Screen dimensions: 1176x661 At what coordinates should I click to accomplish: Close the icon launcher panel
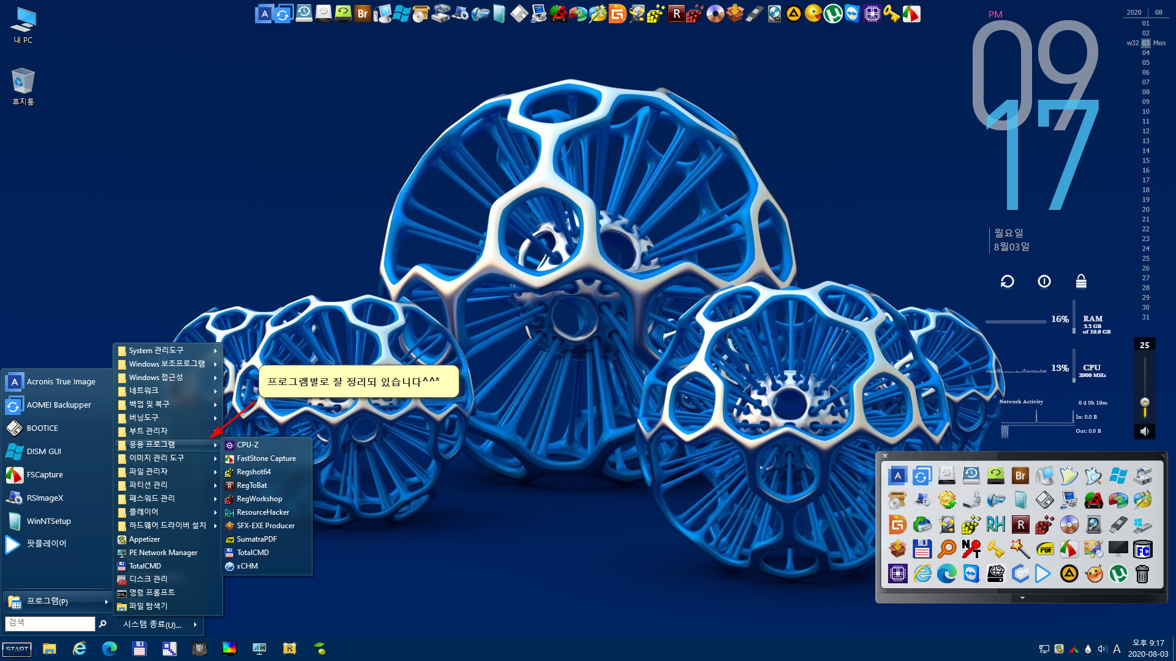(x=885, y=456)
